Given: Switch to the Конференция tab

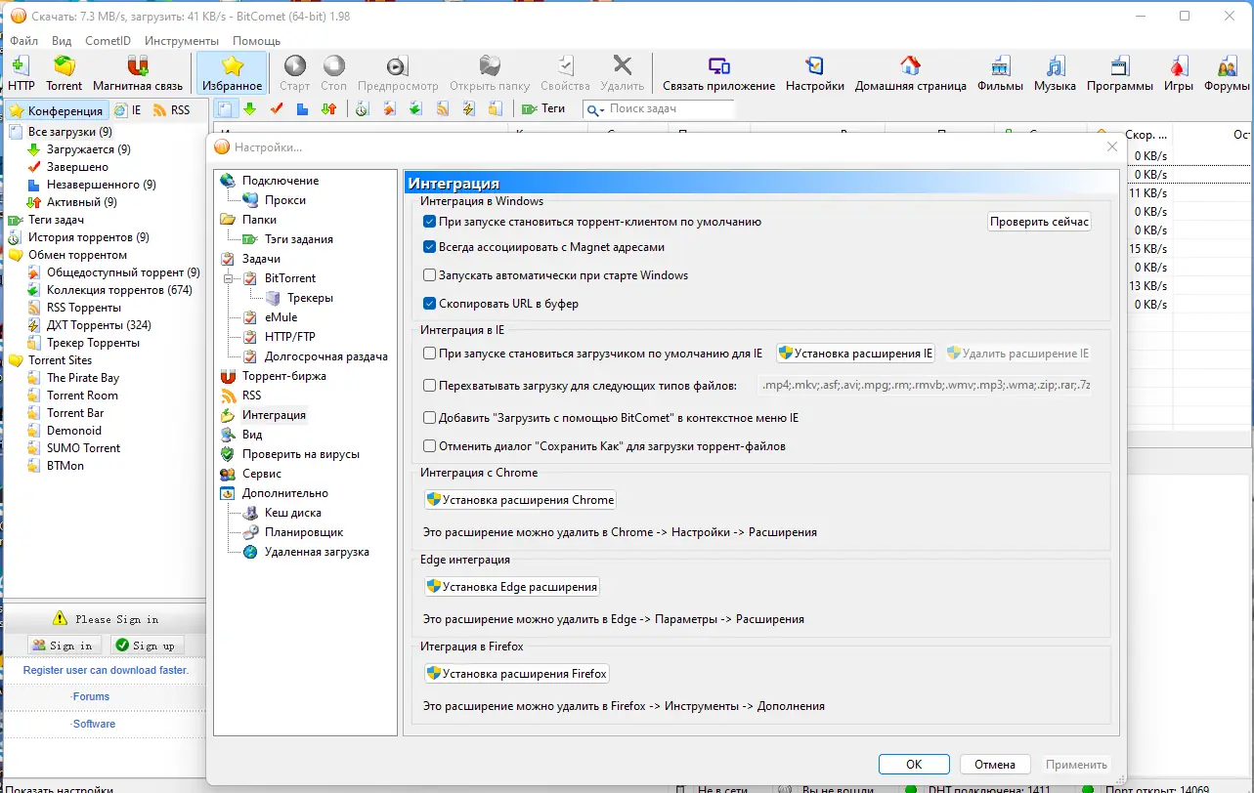Looking at the screenshot, I should [57, 110].
